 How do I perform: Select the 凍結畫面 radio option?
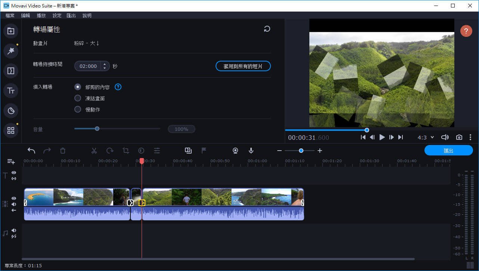[78, 98]
